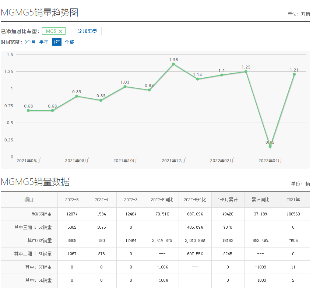Click the 项目 column header
Viewport: 313px width, 288px height.
point(29,200)
